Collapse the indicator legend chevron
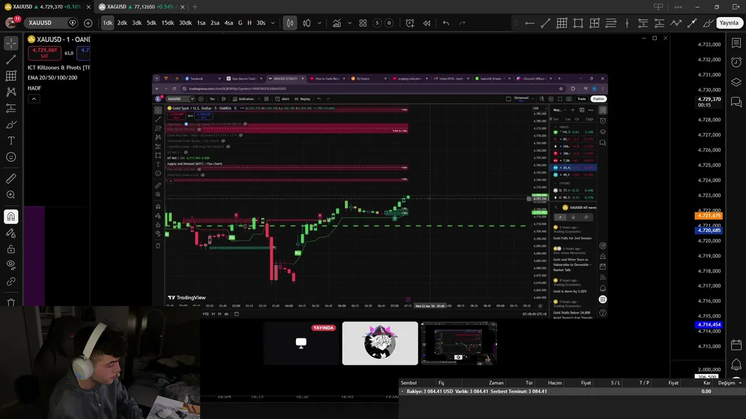Viewport: 746px width, 419px height. [34, 98]
